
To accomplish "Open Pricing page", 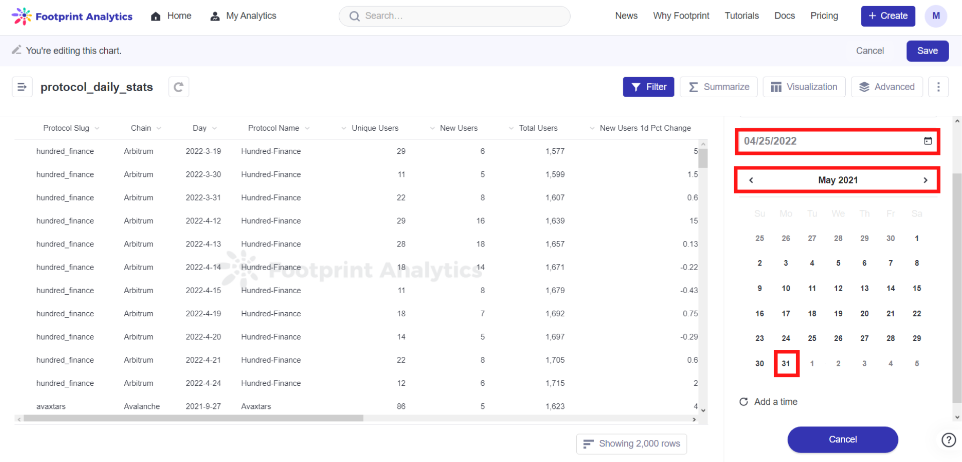I will (824, 16).
